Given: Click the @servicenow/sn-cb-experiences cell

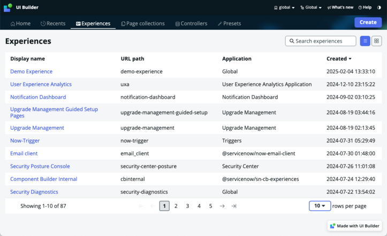Looking at the screenshot, I should [260, 179].
